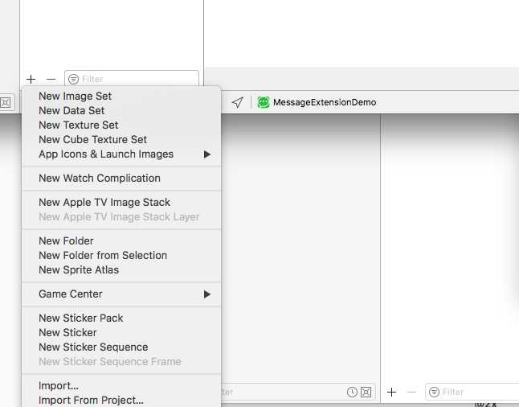Click the plus button in bottom right panel
This screenshot has width=519, height=407.
pos(391,392)
